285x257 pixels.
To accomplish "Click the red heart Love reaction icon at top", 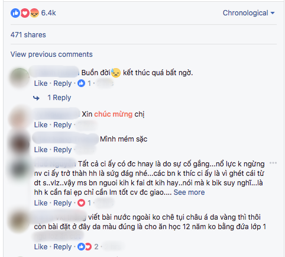I will [x=25, y=13].
